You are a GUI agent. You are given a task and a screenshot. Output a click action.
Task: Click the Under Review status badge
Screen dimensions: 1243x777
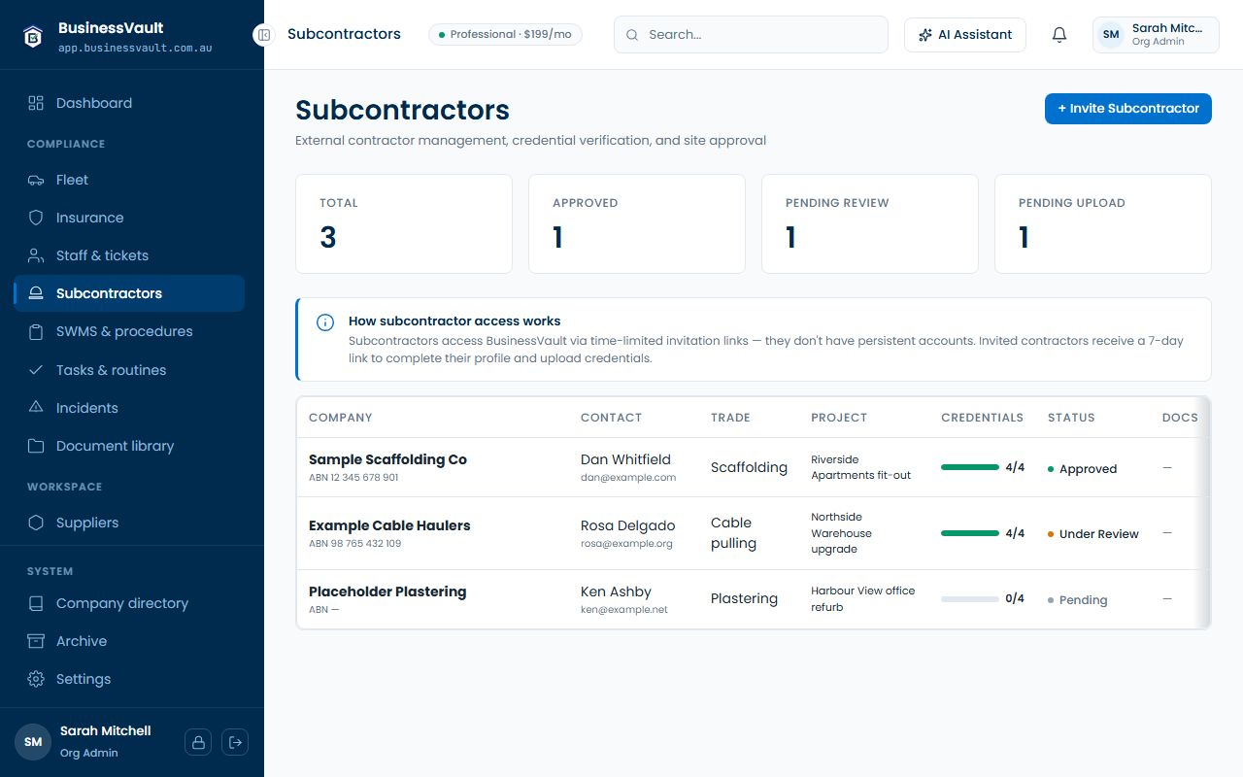coord(1093,534)
